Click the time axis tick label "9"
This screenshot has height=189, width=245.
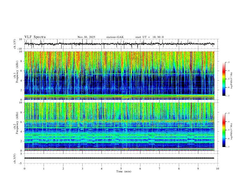tap(198, 169)
